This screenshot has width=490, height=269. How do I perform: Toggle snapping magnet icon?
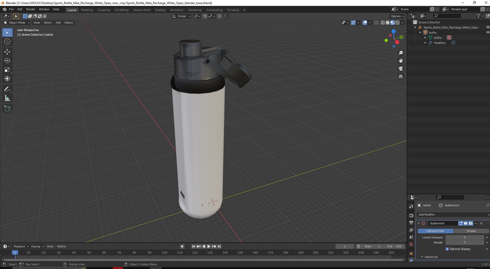(205, 16)
